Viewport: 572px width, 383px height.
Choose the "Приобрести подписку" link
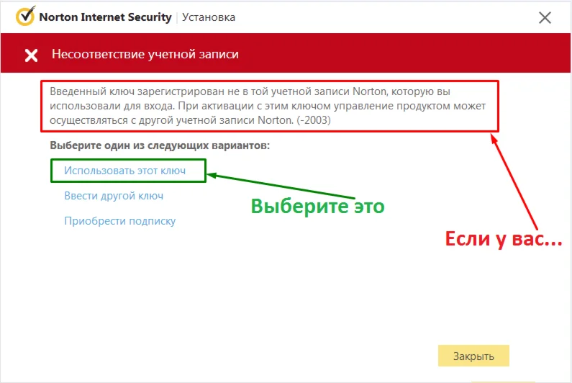click(x=119, y=221)
